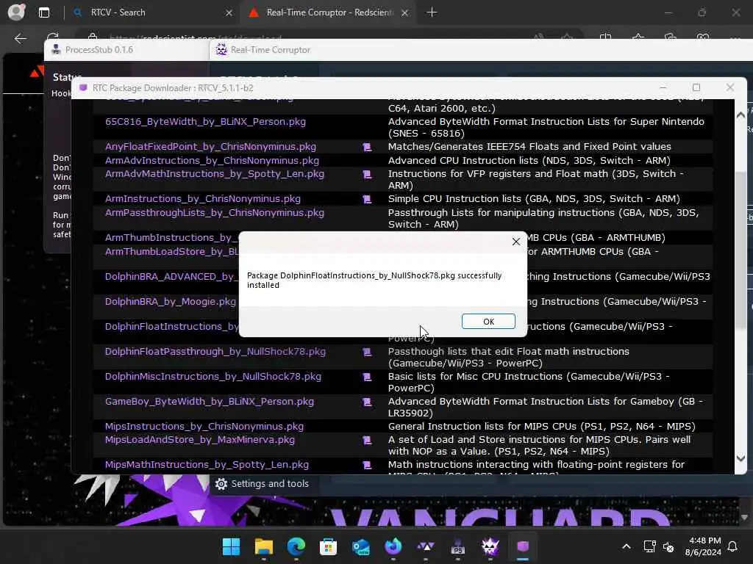
Task: Click the Settings and tools gear icon
Action: tap(221, 484)
